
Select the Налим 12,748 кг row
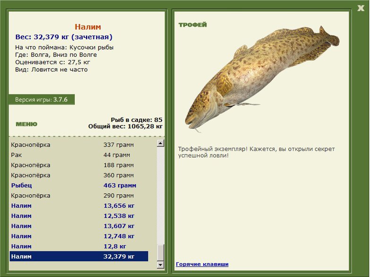(x=79, y=236)
